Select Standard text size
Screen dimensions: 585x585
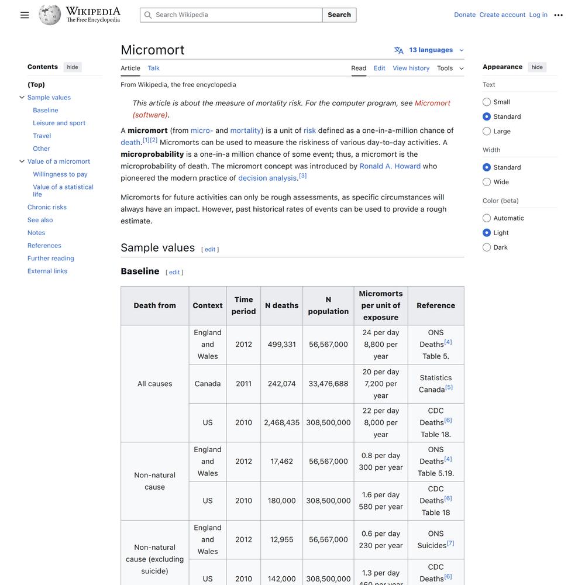click(487, 116)
